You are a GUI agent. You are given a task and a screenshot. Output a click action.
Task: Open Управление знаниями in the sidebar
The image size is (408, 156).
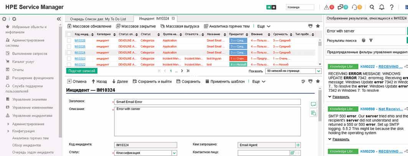pos(30,99)
